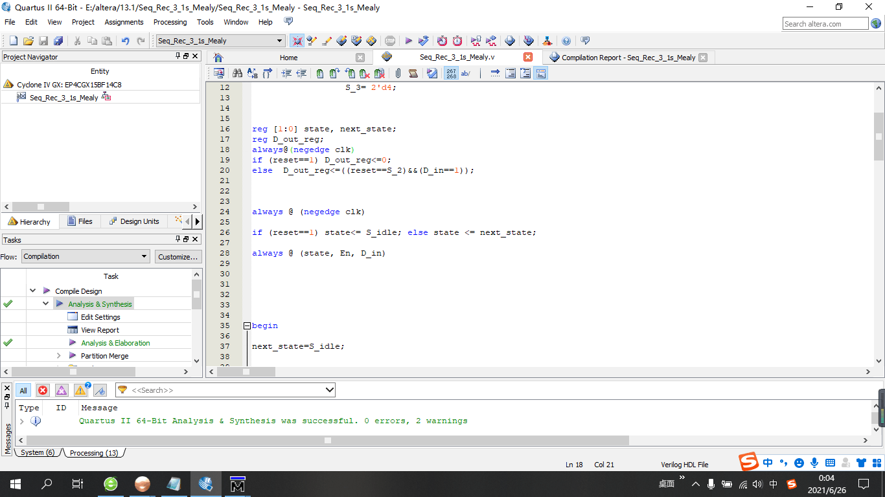Click the Decrease Indent icon
The image size is (885, 497).
point(301,73)
